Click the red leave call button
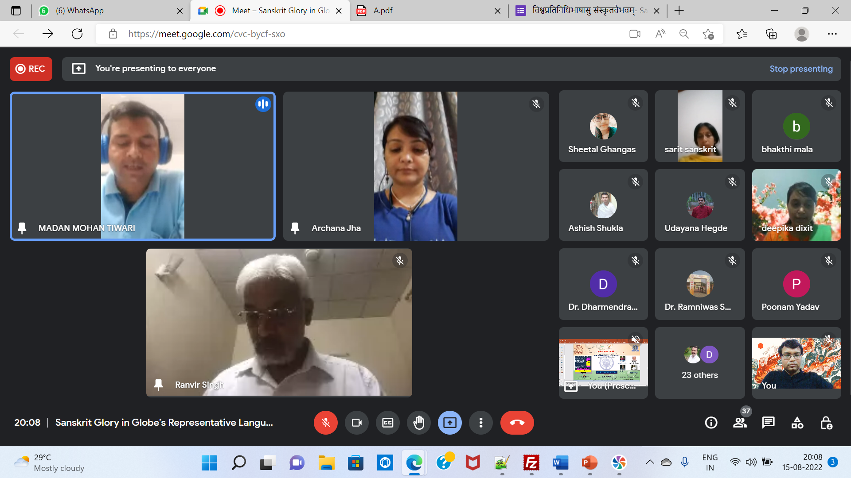Viewport: 851px width, 478px height. [x=517, y=423]
